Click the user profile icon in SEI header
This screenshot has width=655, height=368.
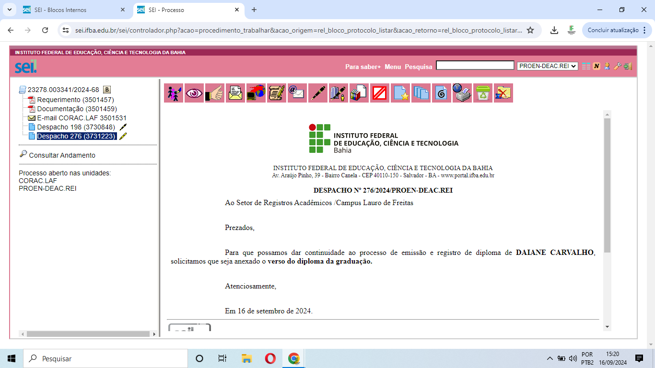(607, 66)
